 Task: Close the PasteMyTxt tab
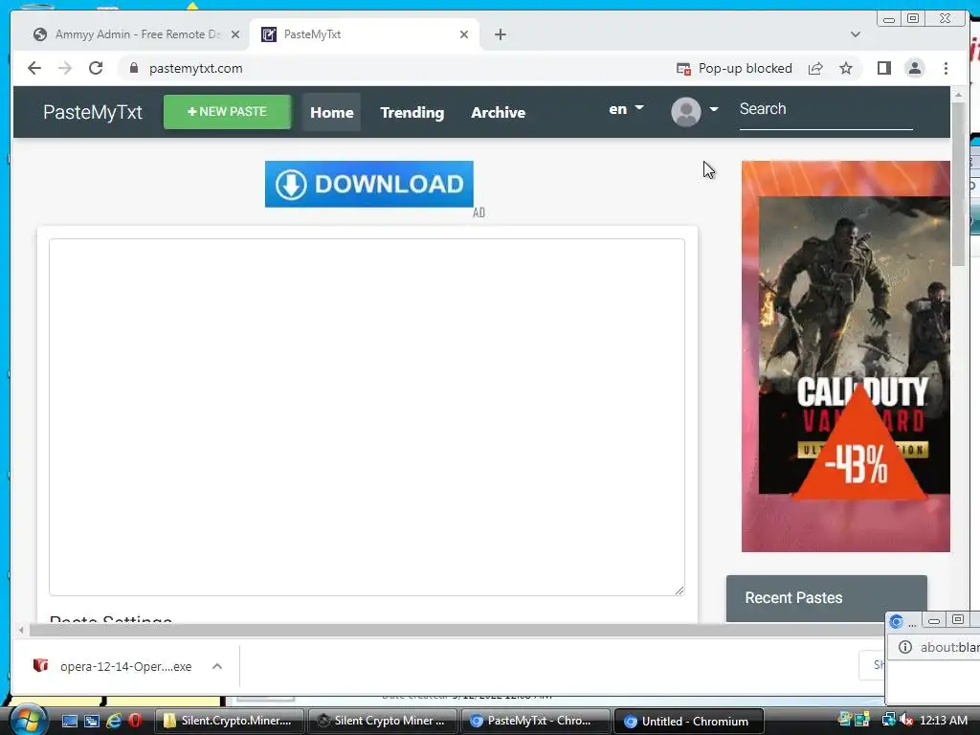coord(464,34)
